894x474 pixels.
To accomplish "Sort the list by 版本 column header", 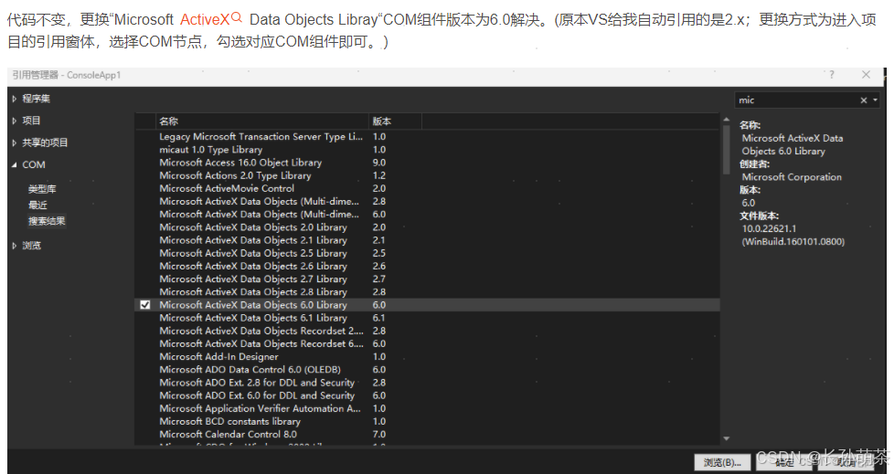I will [x=395, y=121].
